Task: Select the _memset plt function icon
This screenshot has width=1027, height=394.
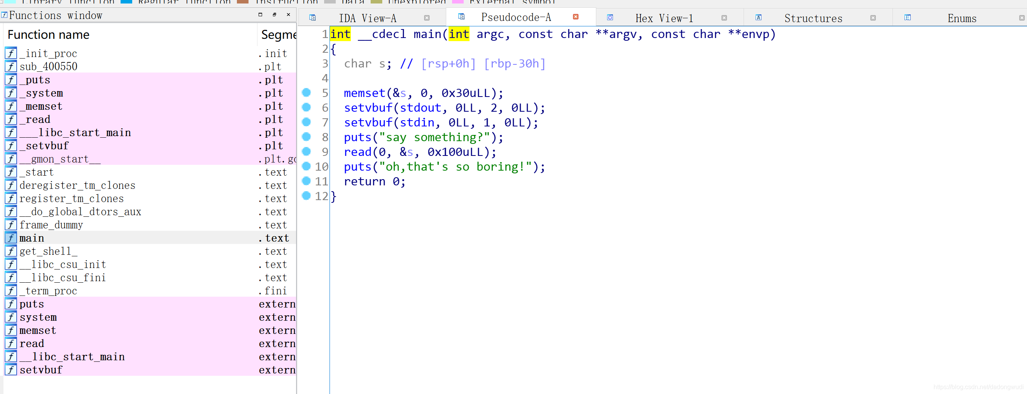Action: click(11, 106)
